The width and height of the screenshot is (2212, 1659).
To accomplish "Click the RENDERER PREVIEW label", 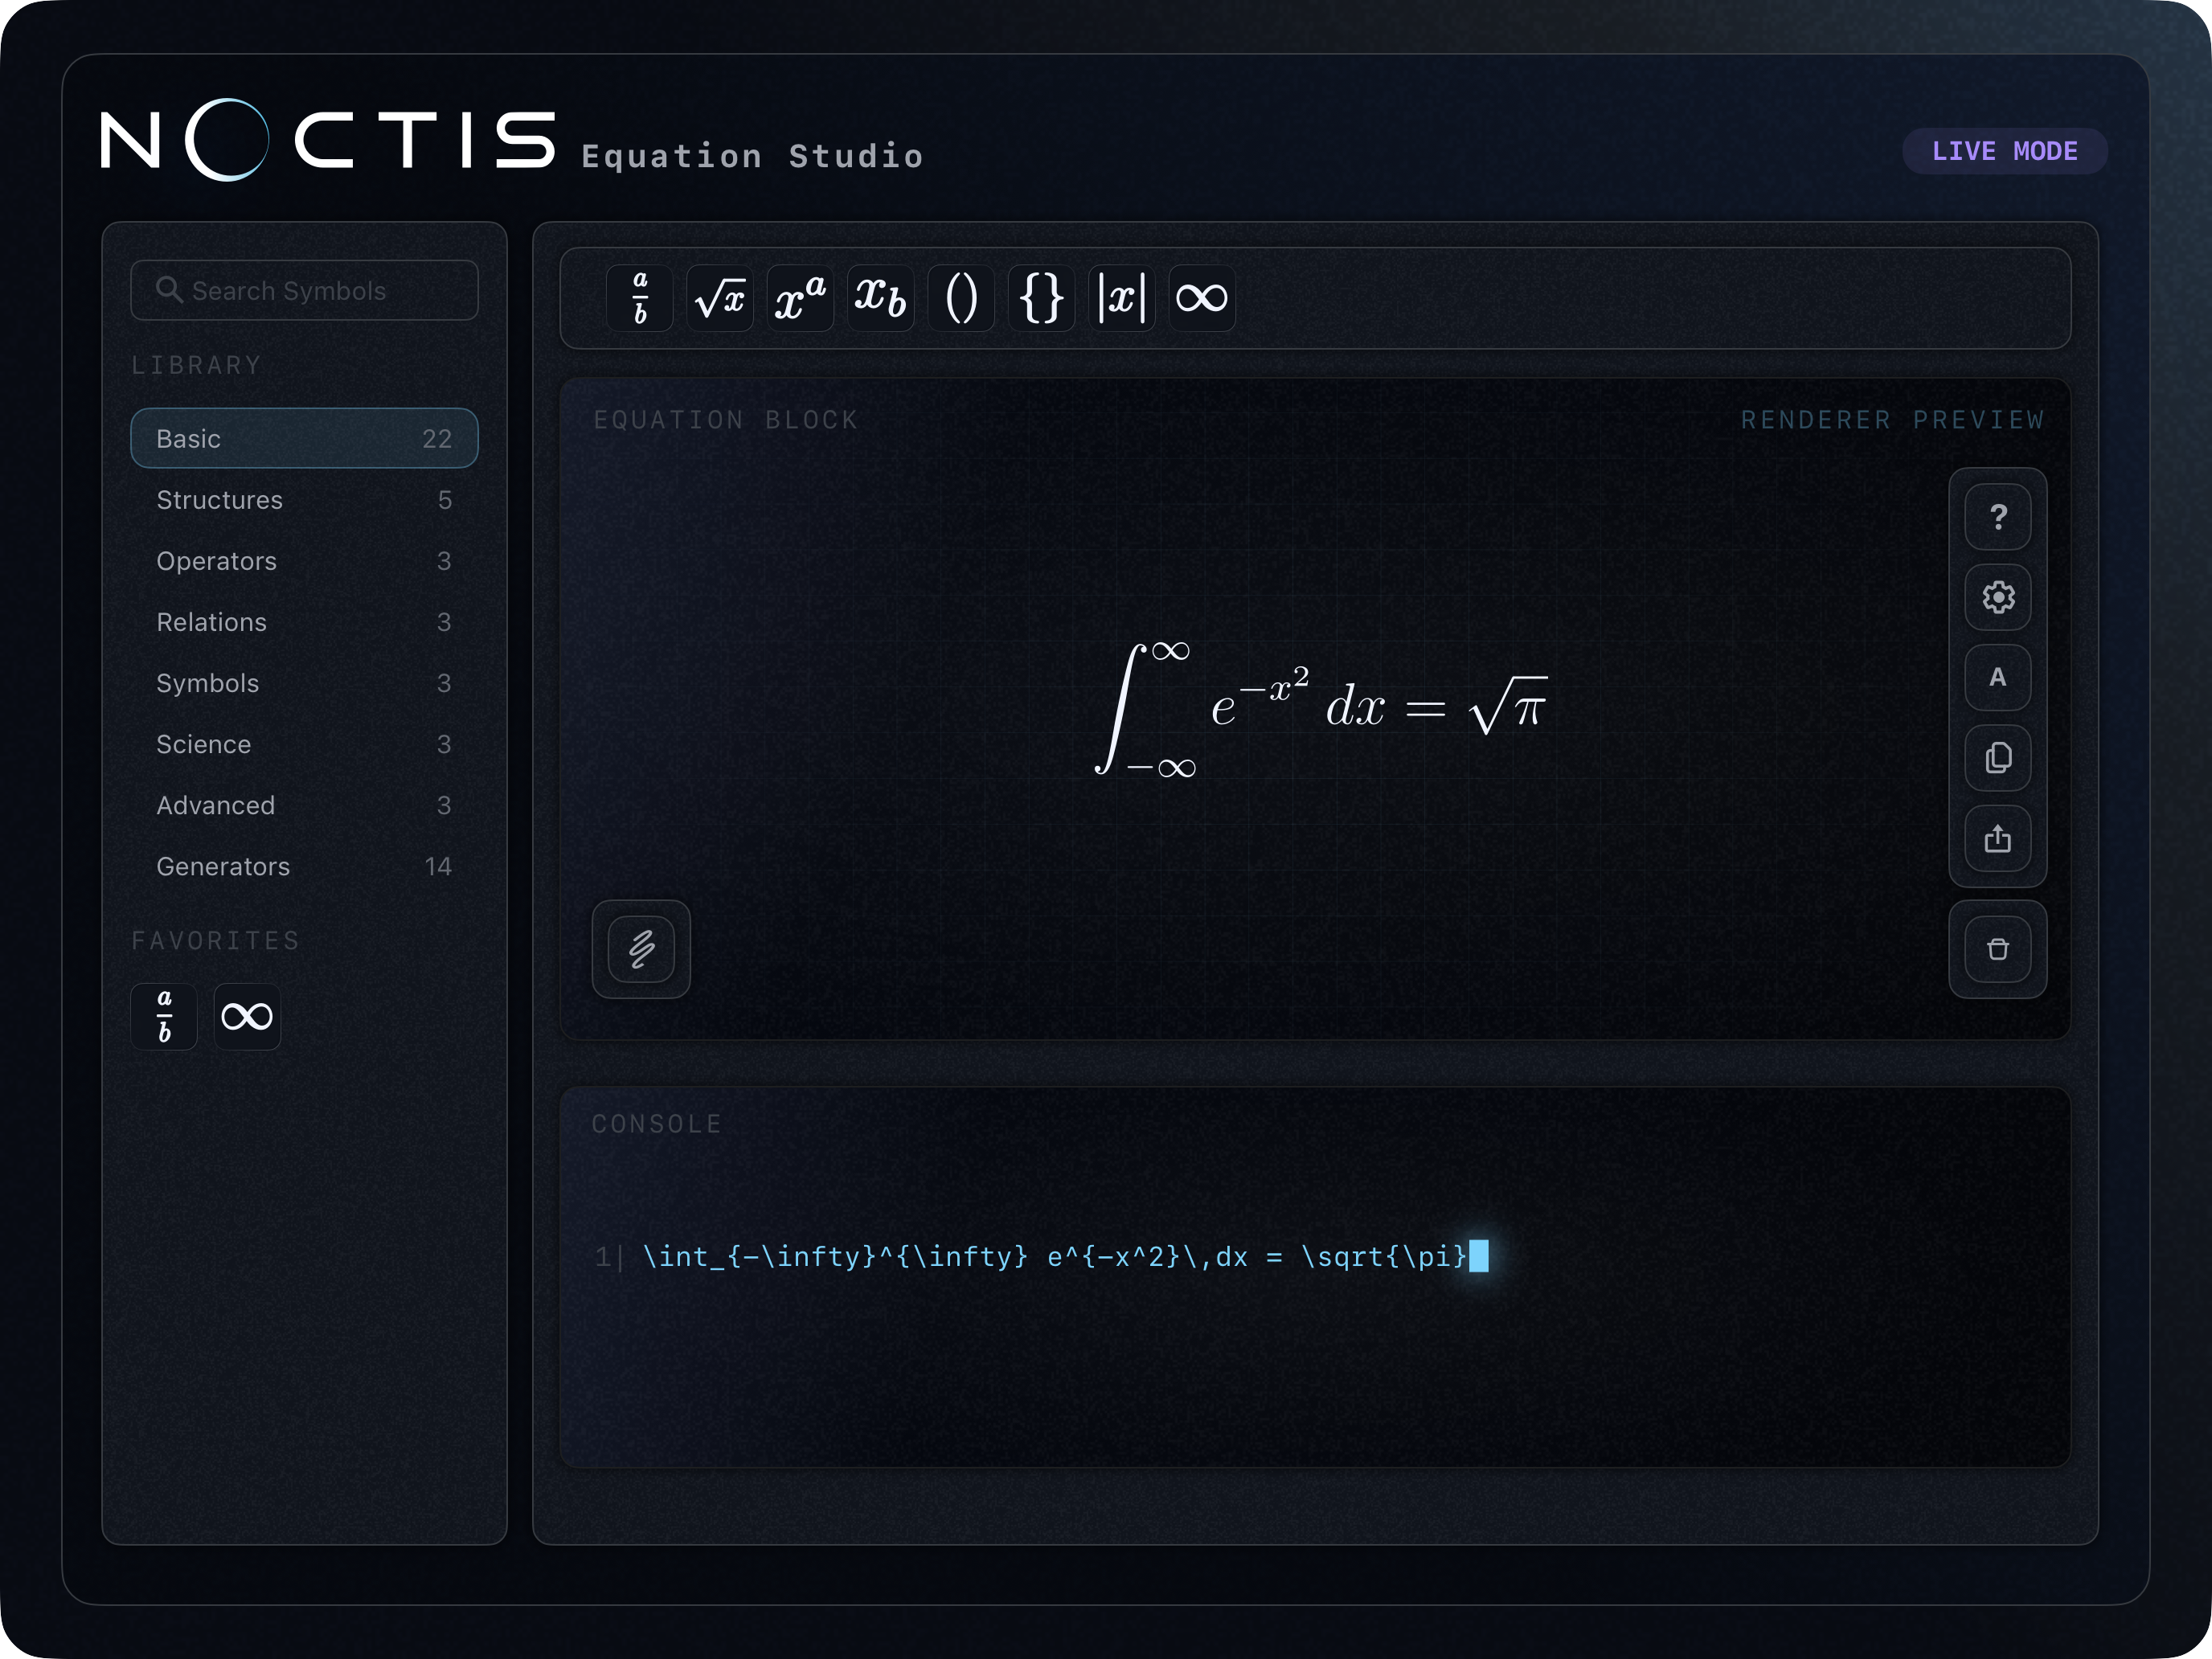I will tap(1892, 419).
